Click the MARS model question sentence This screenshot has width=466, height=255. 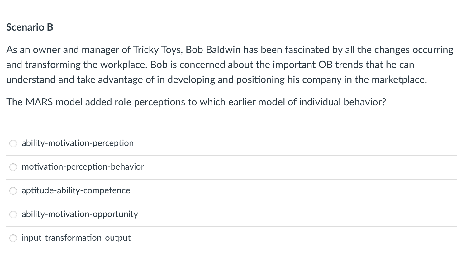point(196,102)
